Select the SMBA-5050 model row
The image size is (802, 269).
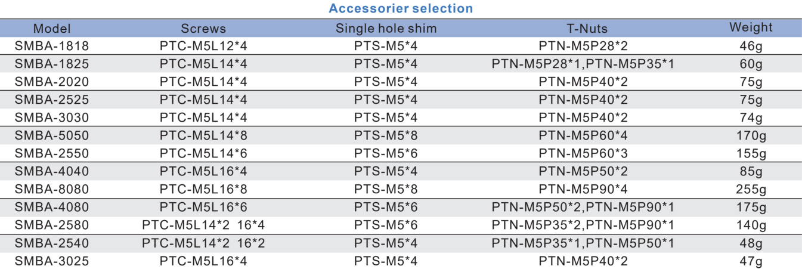(x=401, y=135)
